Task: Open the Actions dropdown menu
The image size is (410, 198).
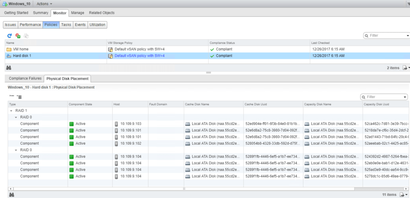Action: tap(44, 4)
